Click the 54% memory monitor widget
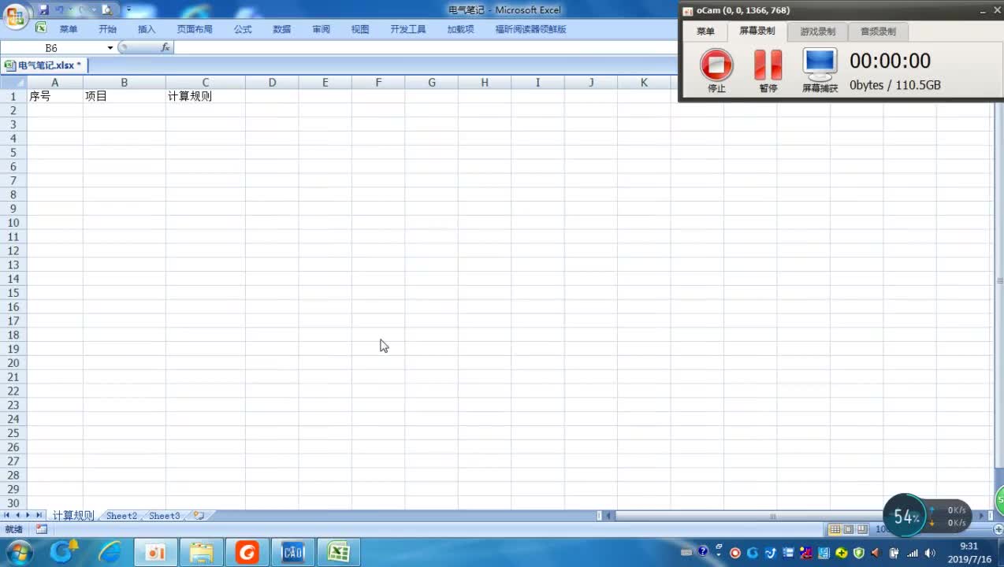Screen dimensions: 1004x567 (x=906, y=517)
